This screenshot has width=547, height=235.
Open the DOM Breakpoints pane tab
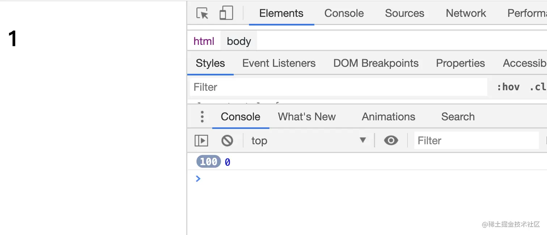376,63
